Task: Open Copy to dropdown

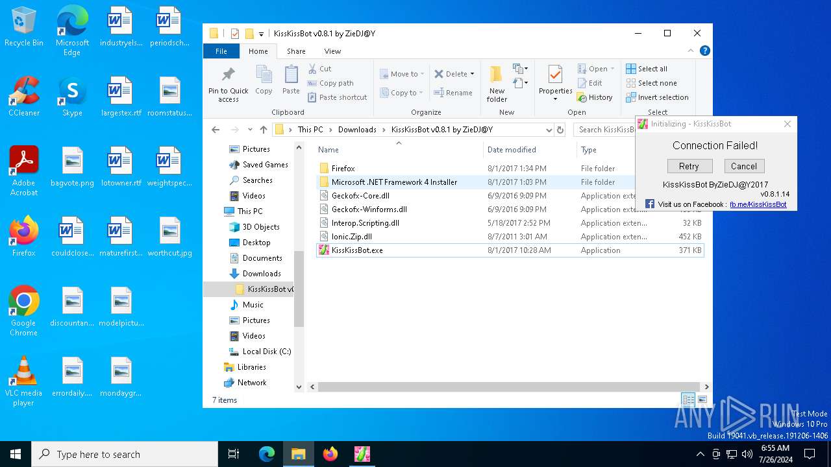Action: point(402,93)
